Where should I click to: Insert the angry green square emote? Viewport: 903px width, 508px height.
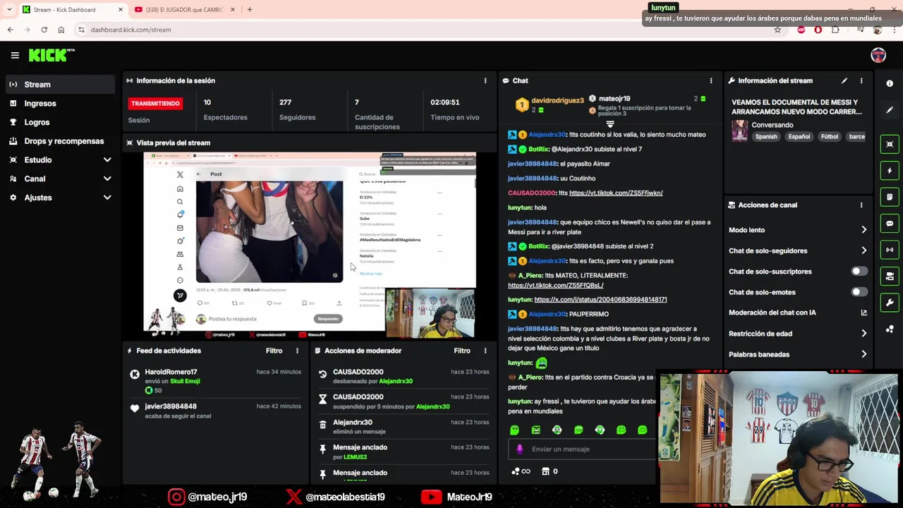click(535, 430)
